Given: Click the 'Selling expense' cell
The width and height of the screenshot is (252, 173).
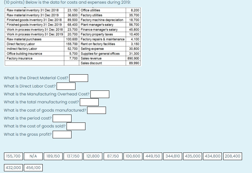Looking at the screenshot, I should tap(102, 49).
